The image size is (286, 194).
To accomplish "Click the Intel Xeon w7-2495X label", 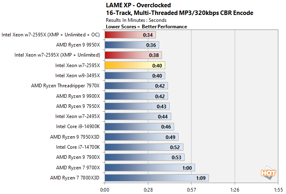I will pos(78,116).
